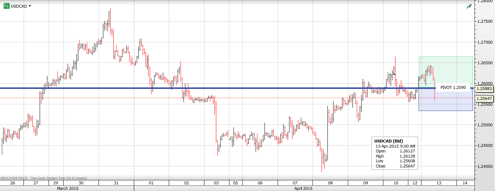Click the March 2015 month label
This screenshot has height=191, width=495.
click(x=67, y=188)
